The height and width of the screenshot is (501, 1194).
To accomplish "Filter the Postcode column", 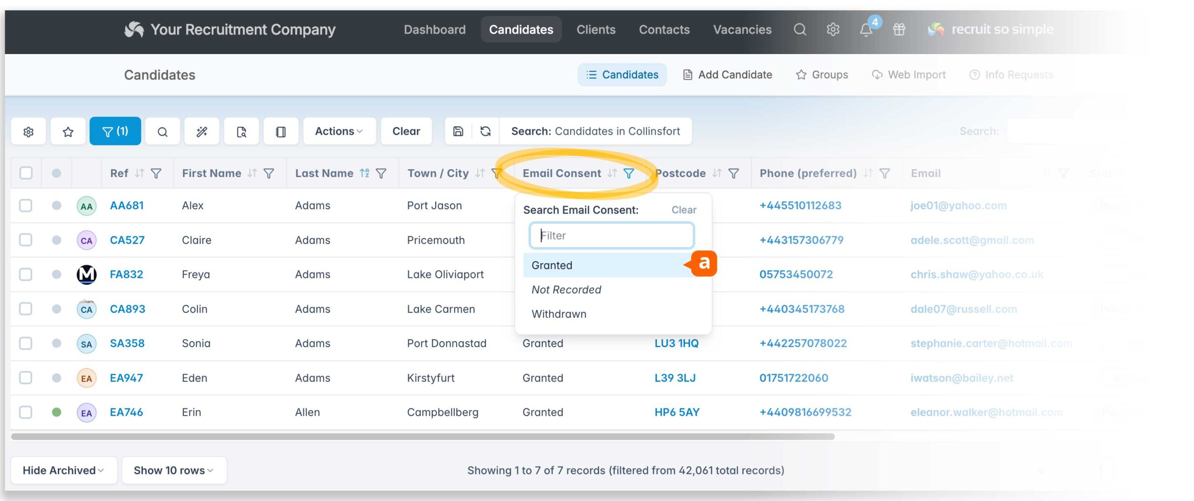I will tap(734, 173).
